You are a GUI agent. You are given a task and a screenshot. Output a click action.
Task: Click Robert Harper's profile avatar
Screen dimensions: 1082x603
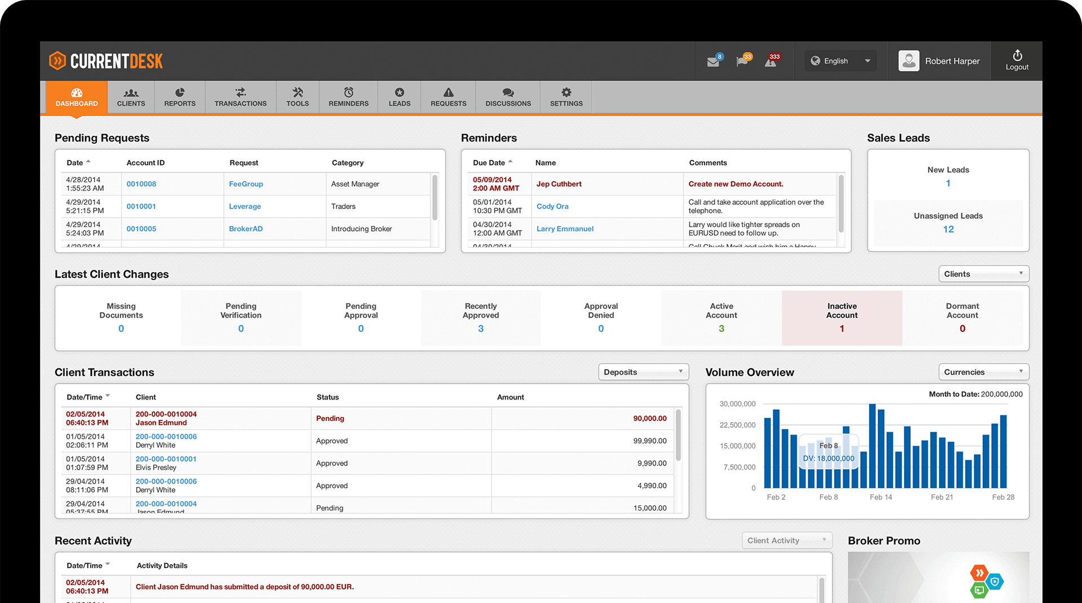(x=908, y=61)
